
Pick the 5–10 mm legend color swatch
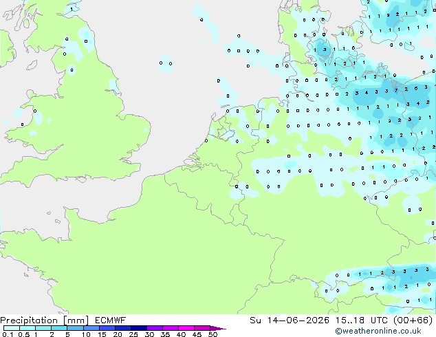click(75, 328)
